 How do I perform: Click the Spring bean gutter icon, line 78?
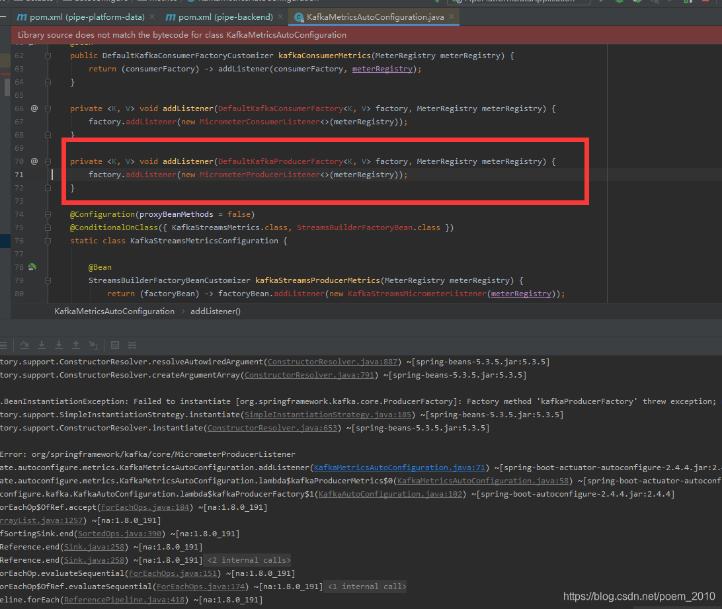[32, 267]
